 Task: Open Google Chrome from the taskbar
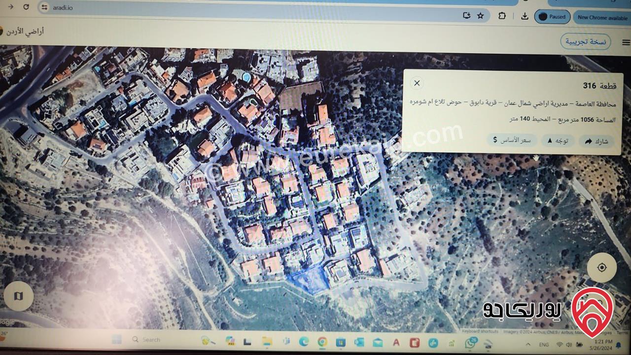pos(322,342)
